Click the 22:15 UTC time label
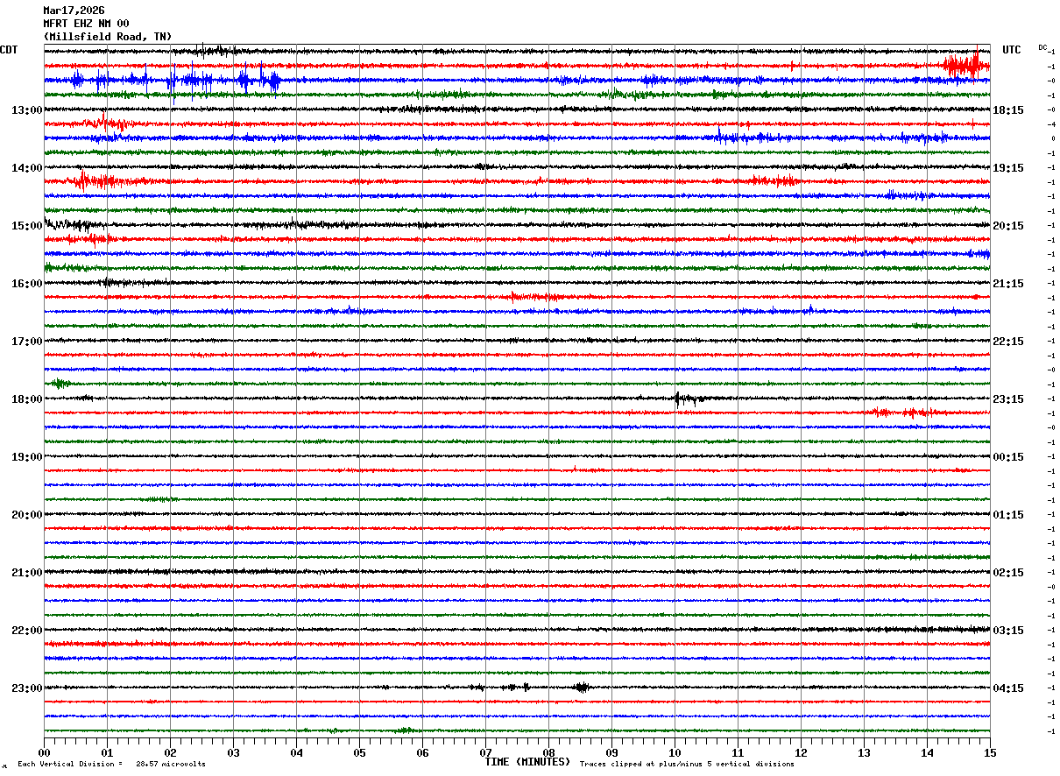Screen dimensions: 1060x776 pyautogui.click(x=1008, y=342)
